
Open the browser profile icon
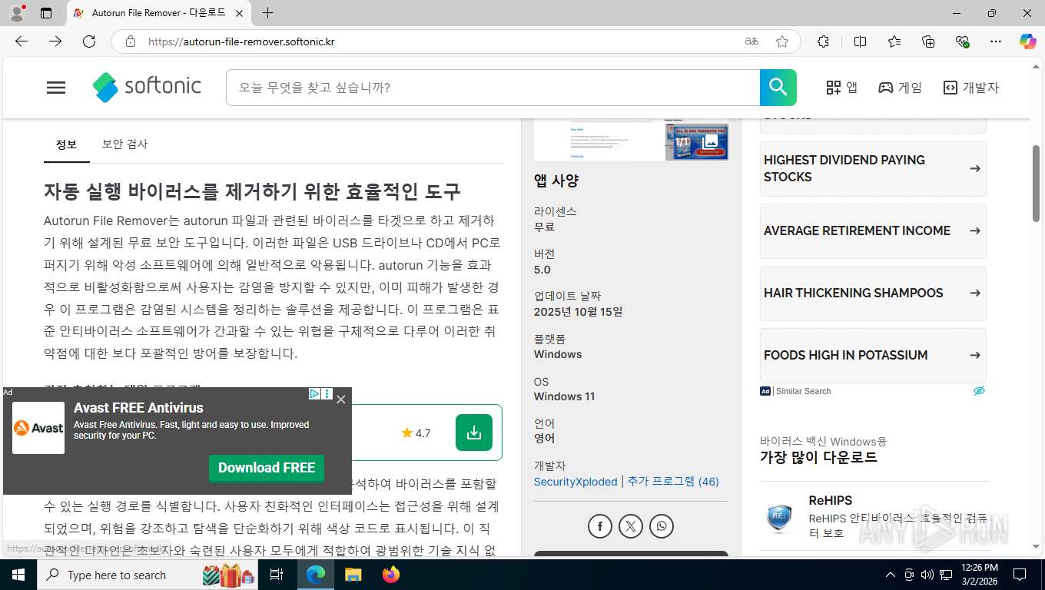pos(17,13)
